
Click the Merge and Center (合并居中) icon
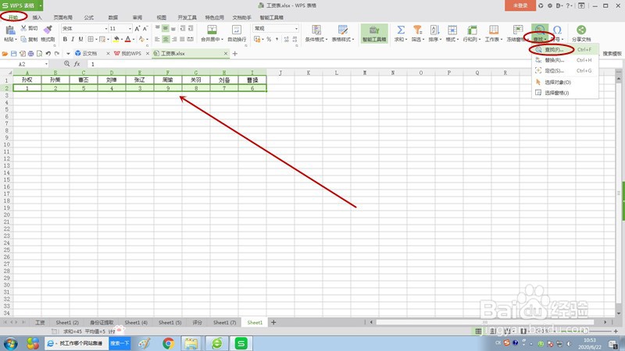point(212,30)
